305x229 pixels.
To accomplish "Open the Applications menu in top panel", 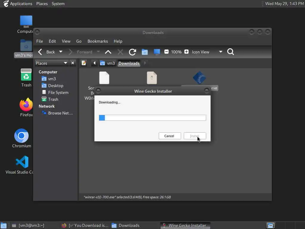I will (x=18, y=4).
